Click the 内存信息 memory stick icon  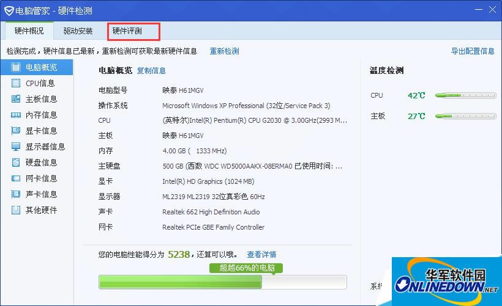tap(15, 115)
